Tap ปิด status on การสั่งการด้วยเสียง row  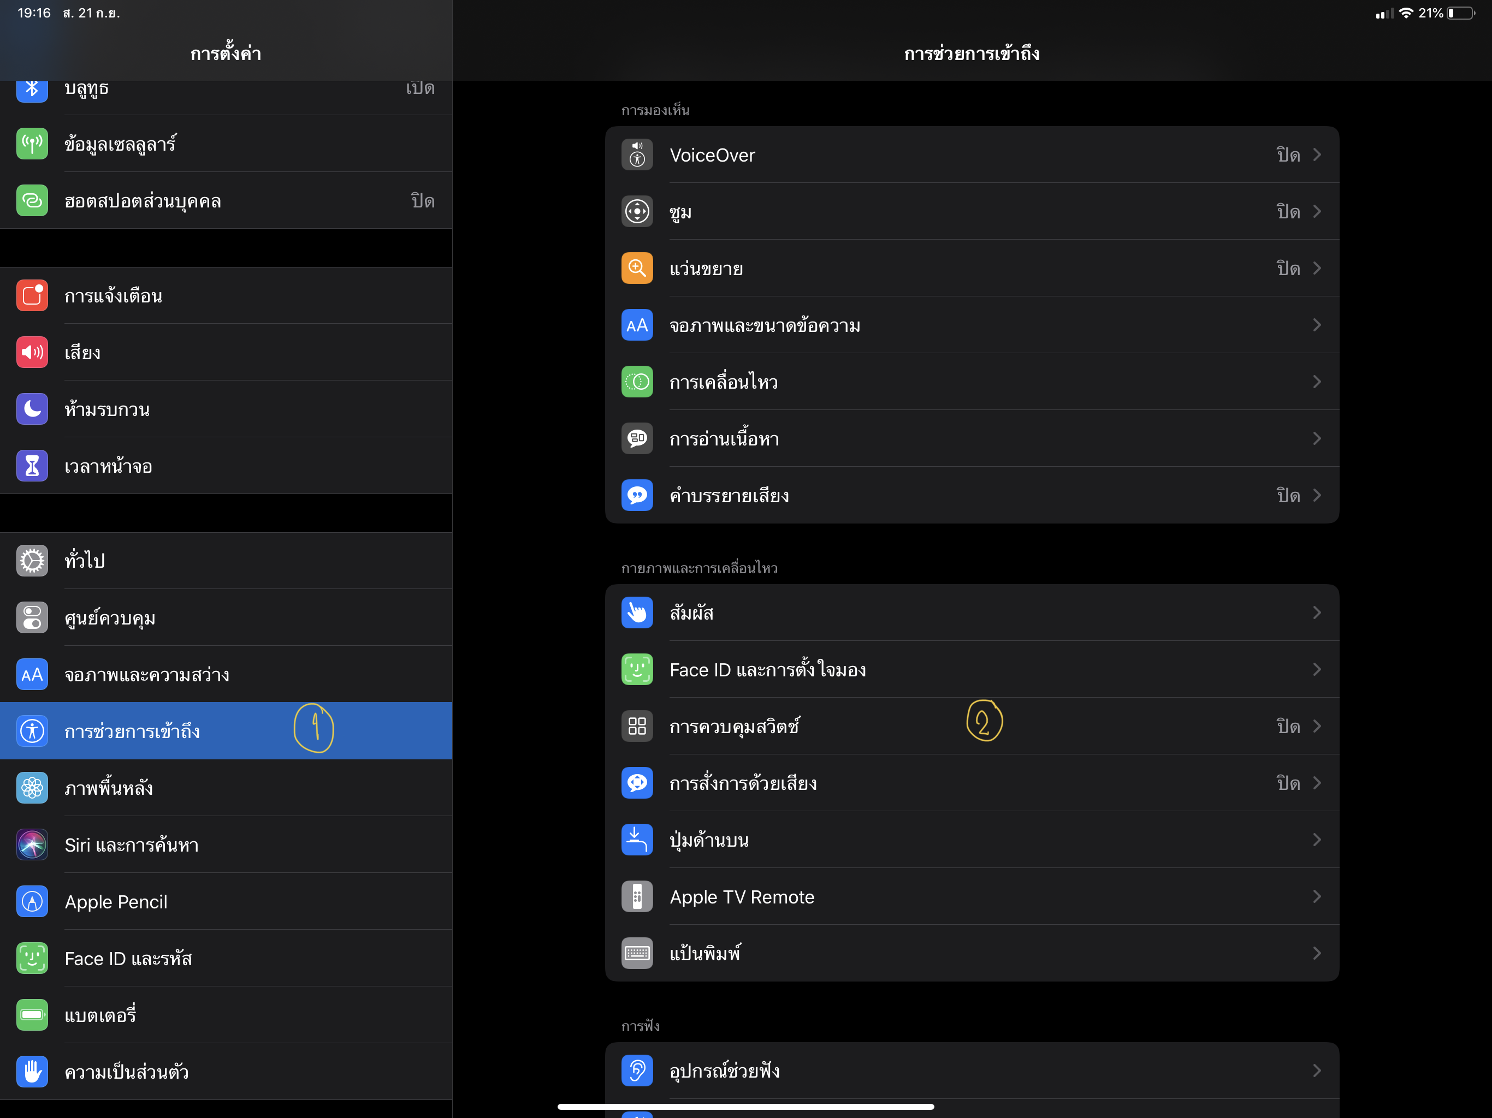(x=1288, y=783)
